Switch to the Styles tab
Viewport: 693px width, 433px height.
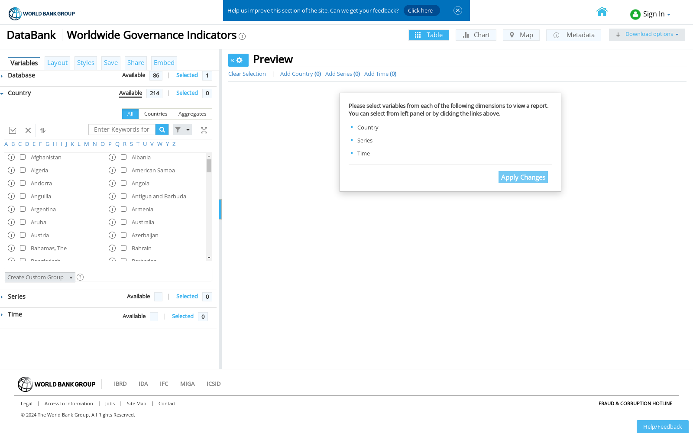click(x=86, y=63)
